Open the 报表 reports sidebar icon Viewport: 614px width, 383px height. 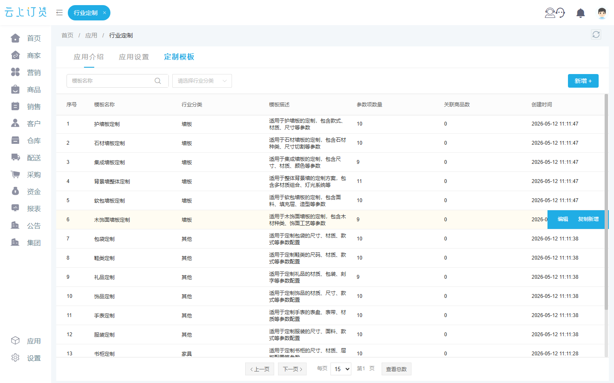pos(15,209)
